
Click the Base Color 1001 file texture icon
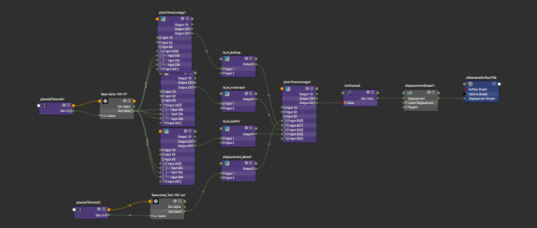[x=106, y=101]
